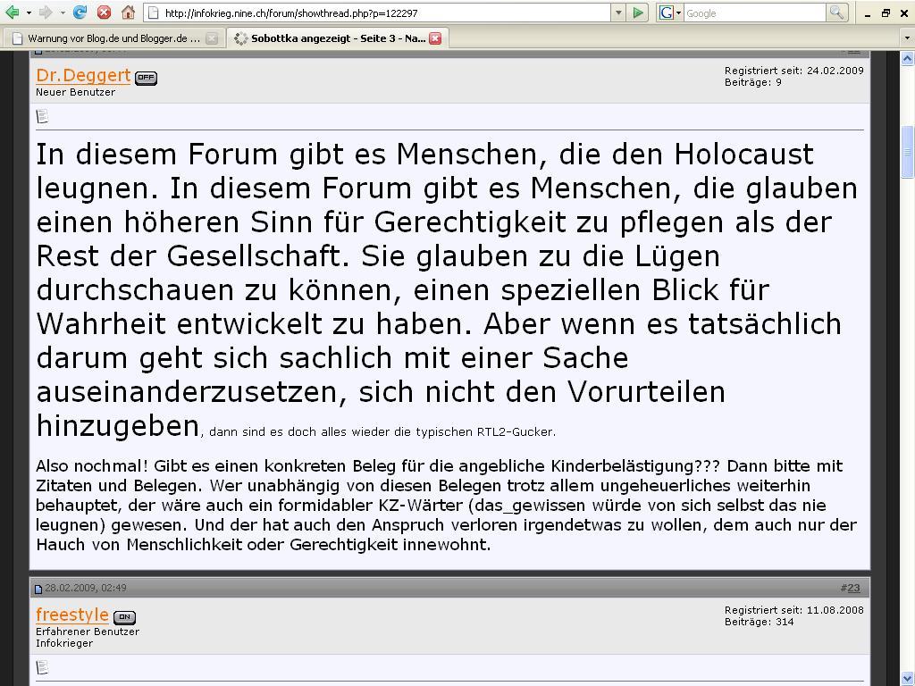Image resolution: width=915 pixels, height=686 pixels.
Task: Reload the page with refresh icon
Action: click(x=80, y=12)
